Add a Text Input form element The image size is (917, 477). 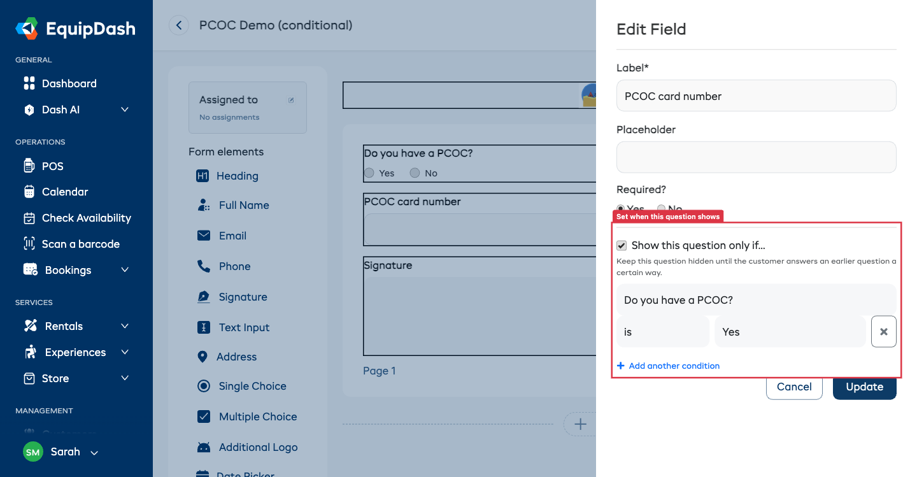pyautogui.click(x=244, y=327)
